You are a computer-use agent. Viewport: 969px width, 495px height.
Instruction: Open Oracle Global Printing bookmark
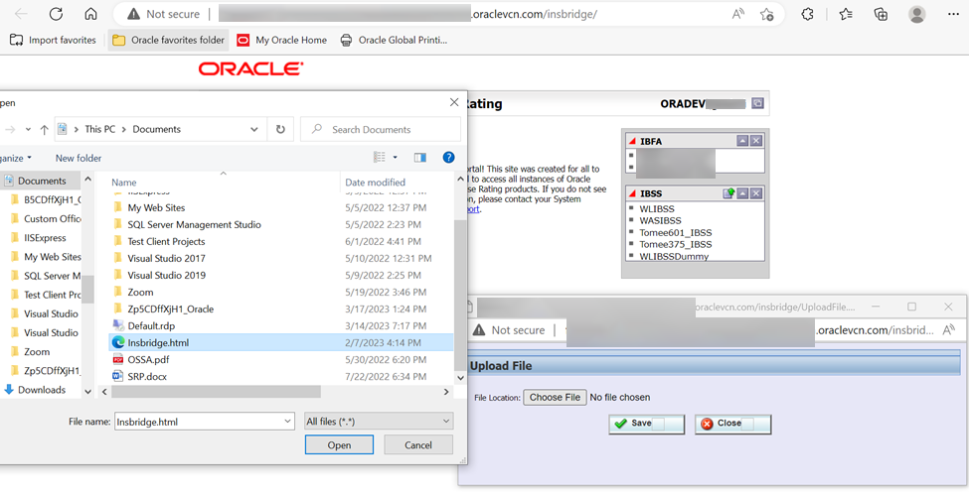pyautogui.click(x=394, y=40)
